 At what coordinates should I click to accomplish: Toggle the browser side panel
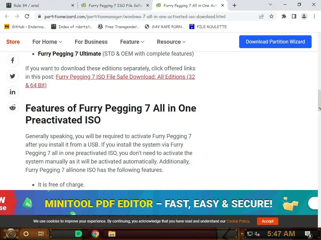pyautogui.click(x=294, y=16)
